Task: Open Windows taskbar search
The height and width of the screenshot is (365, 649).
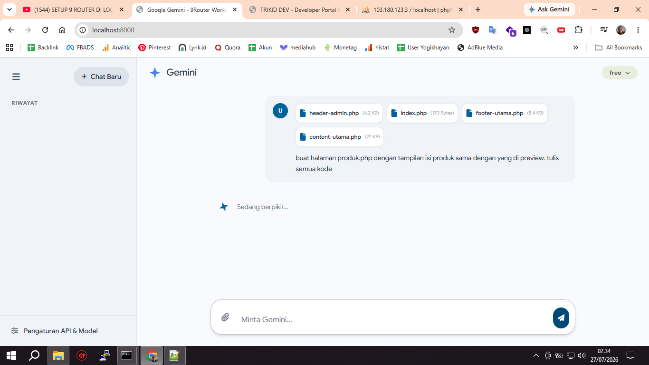Action: pyautogui.click(x=34, y=355)
